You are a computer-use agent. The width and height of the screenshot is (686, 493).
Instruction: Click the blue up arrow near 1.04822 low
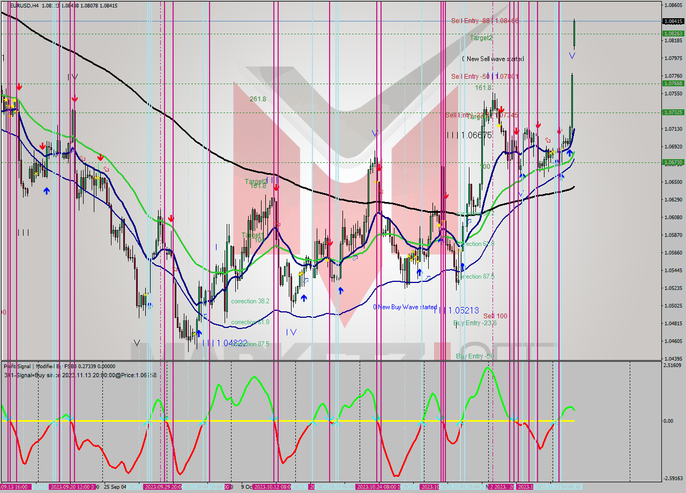tap(199, 333)
